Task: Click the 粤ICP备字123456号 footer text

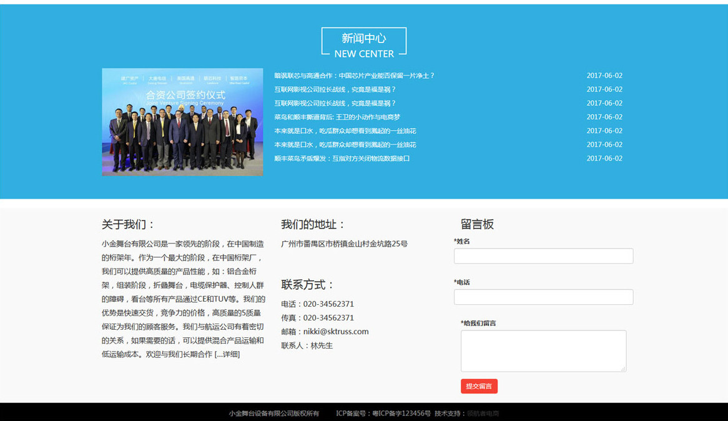Action: pyautogui.click(x=401, y=414)
